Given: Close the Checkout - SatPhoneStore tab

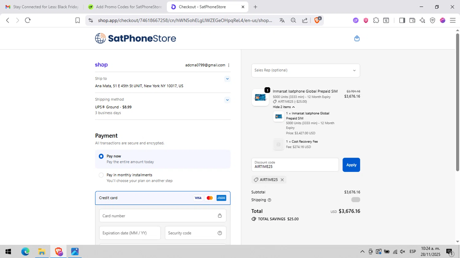Looking at the screenshot, I should click(x=243, y=7).
